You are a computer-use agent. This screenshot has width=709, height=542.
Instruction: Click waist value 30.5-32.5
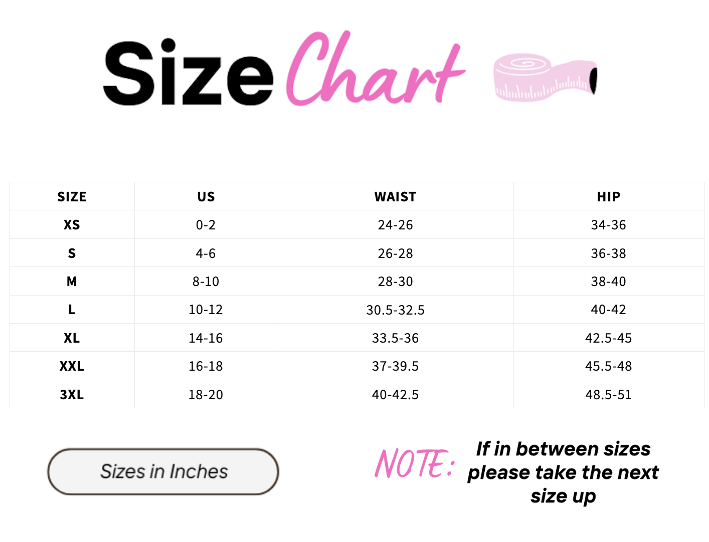tap(395, 310)
